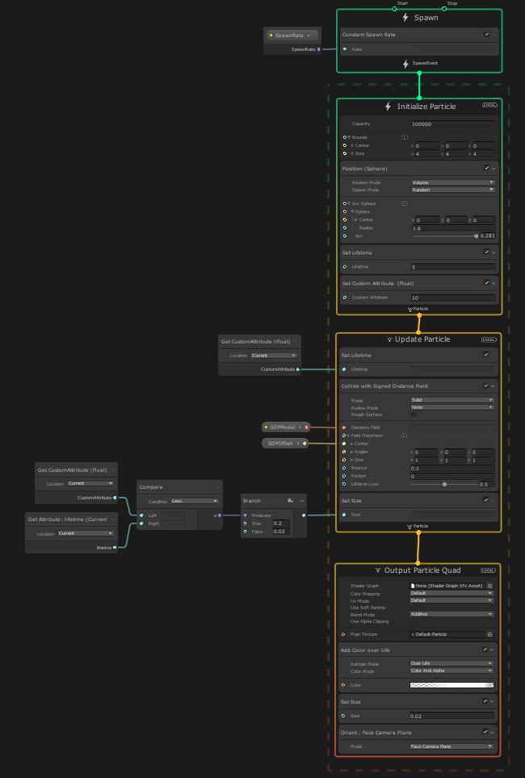The width and height of the screenshot is (525, 778).
Task: Click the SDFOffset output port
Action: (x=304, y=443)
